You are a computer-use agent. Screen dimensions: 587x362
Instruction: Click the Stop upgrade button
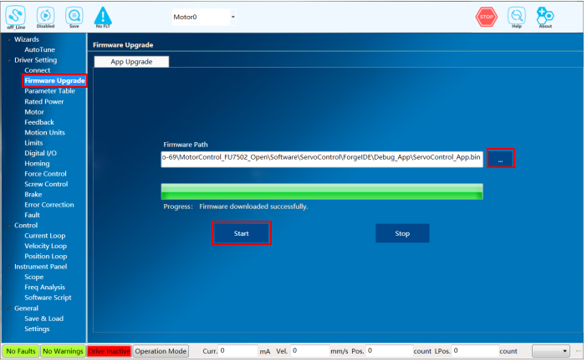click(x=402, y=233)
